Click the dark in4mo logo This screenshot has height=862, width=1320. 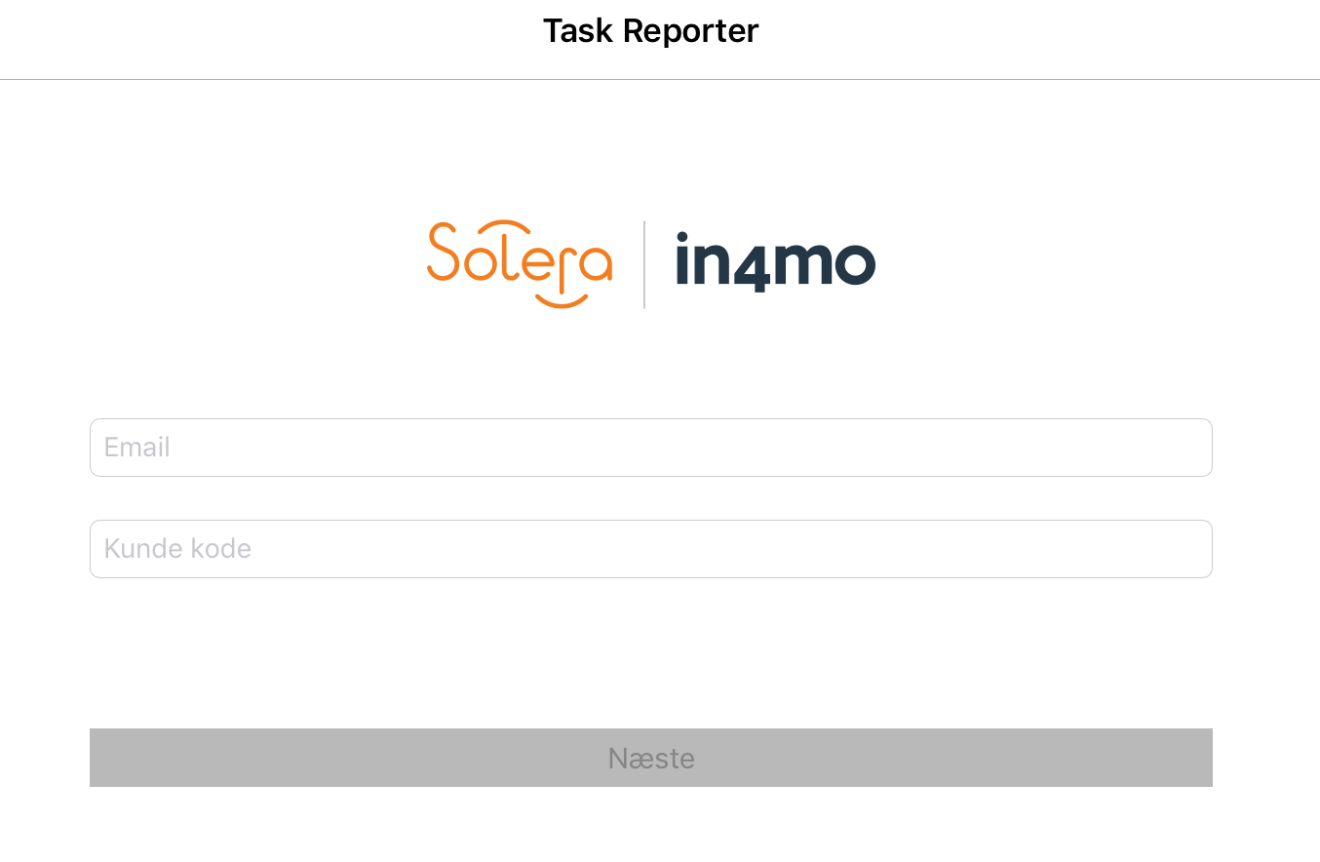(x=775, y=261)
